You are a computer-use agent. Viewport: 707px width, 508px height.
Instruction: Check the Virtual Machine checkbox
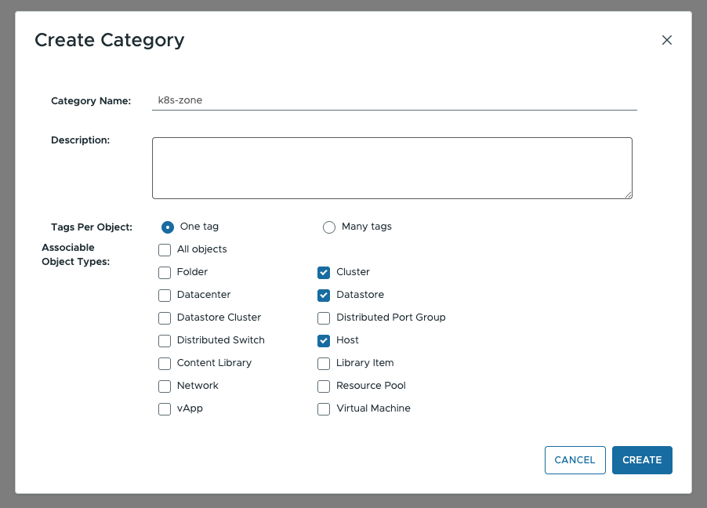point(324,408)
